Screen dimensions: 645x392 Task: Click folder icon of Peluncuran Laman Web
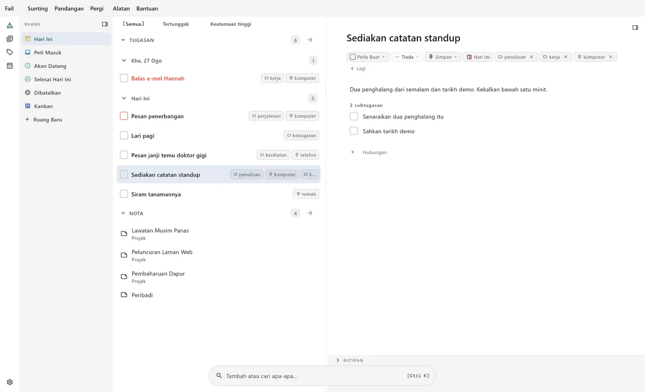coord(124,255)
